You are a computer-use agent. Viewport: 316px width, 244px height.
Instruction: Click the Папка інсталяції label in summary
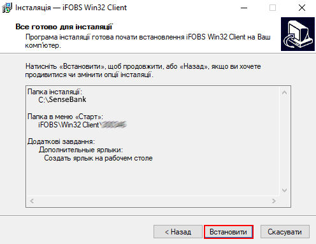point(55,92)
